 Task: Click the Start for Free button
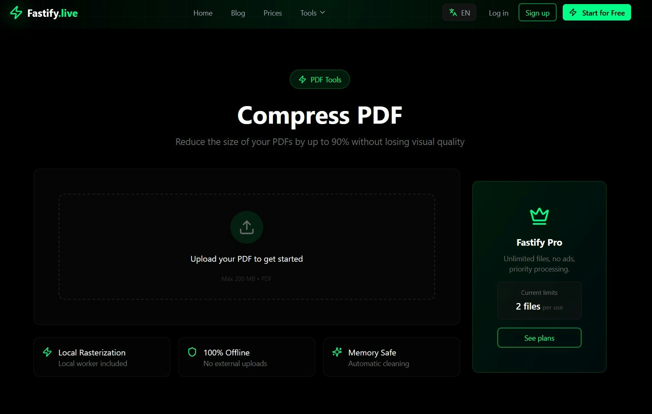point(597,13)
